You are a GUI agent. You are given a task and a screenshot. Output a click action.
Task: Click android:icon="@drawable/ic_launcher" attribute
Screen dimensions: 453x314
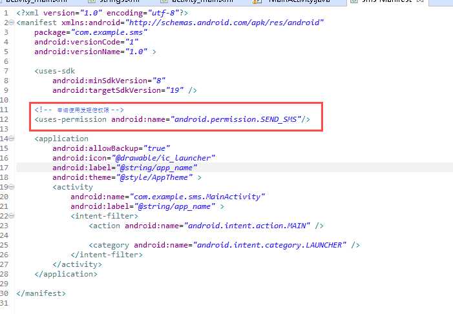pyautogui.click(x=134, y=158)
